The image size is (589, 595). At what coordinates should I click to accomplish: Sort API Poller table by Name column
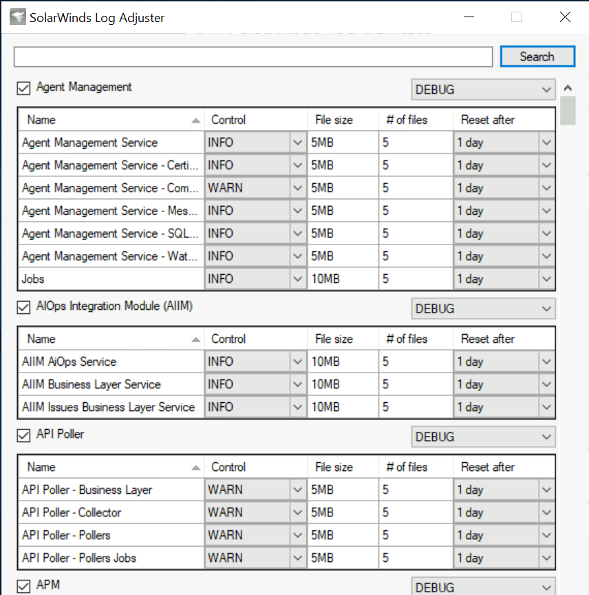pos(111,467)
